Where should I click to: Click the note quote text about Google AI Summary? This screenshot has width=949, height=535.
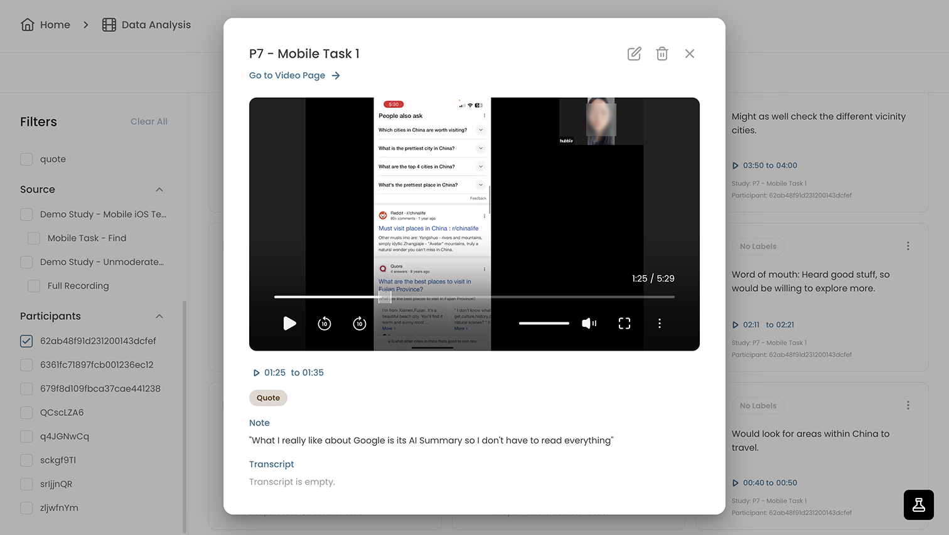click(431, 440)
